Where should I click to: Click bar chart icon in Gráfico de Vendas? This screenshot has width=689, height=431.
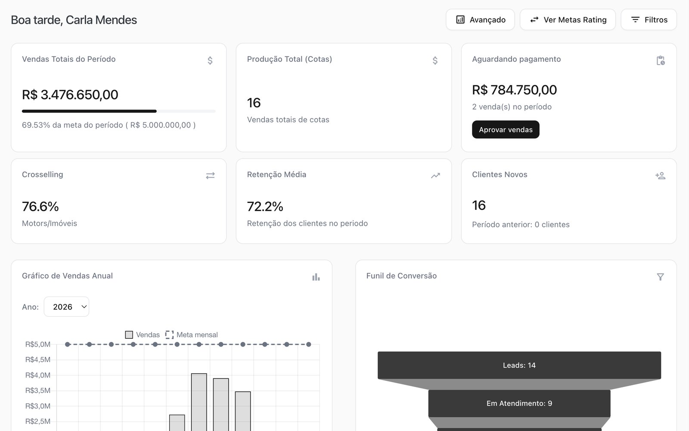[x=316, y=277]
